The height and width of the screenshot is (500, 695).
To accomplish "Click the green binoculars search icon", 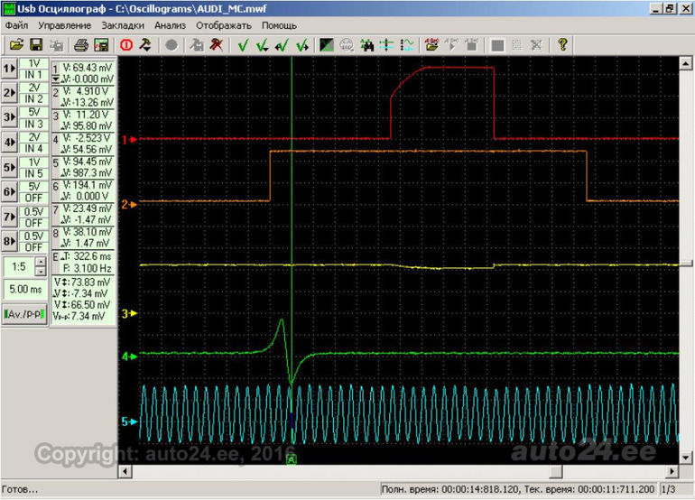I will (366, 45).
